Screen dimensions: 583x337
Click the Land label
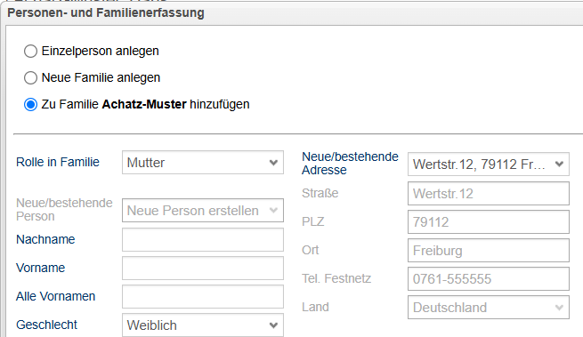[315, 307]
